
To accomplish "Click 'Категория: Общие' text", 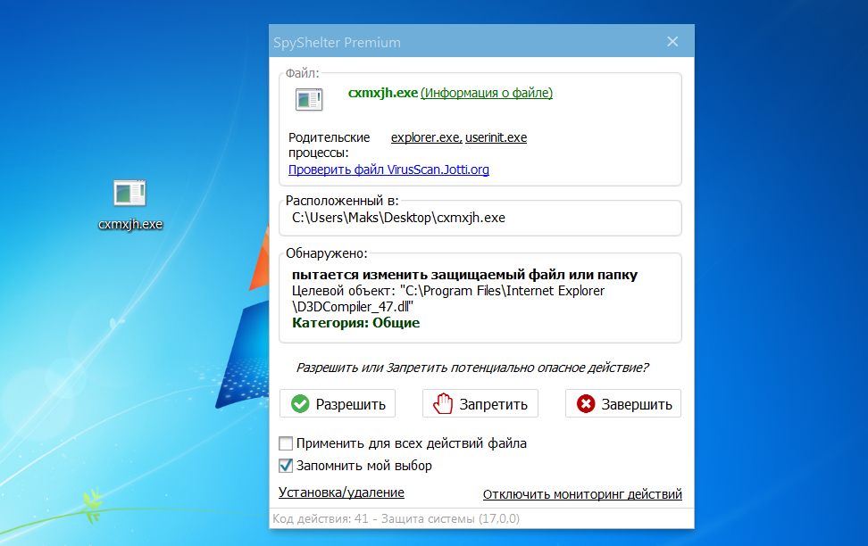I will pos(356,322).
